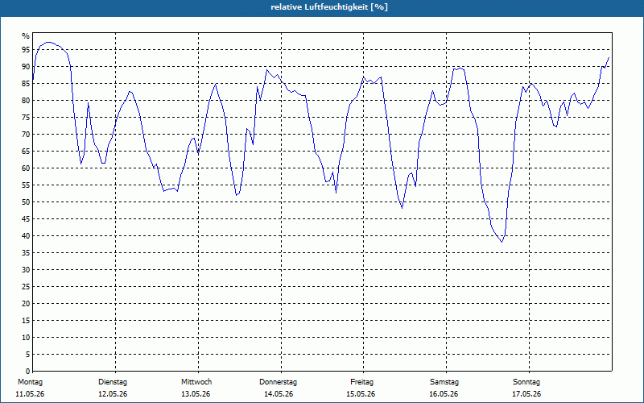Click the date '16.05.26'
The width and height of the screenshot is (644, 403).
444,394
